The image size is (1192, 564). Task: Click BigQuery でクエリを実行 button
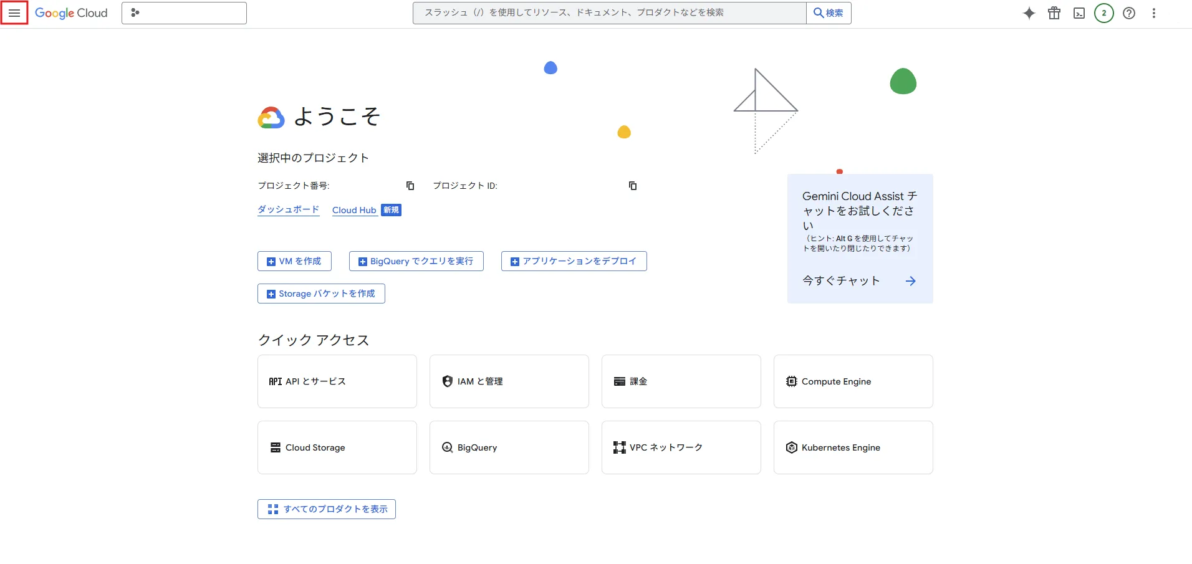(x=416, y=261)
